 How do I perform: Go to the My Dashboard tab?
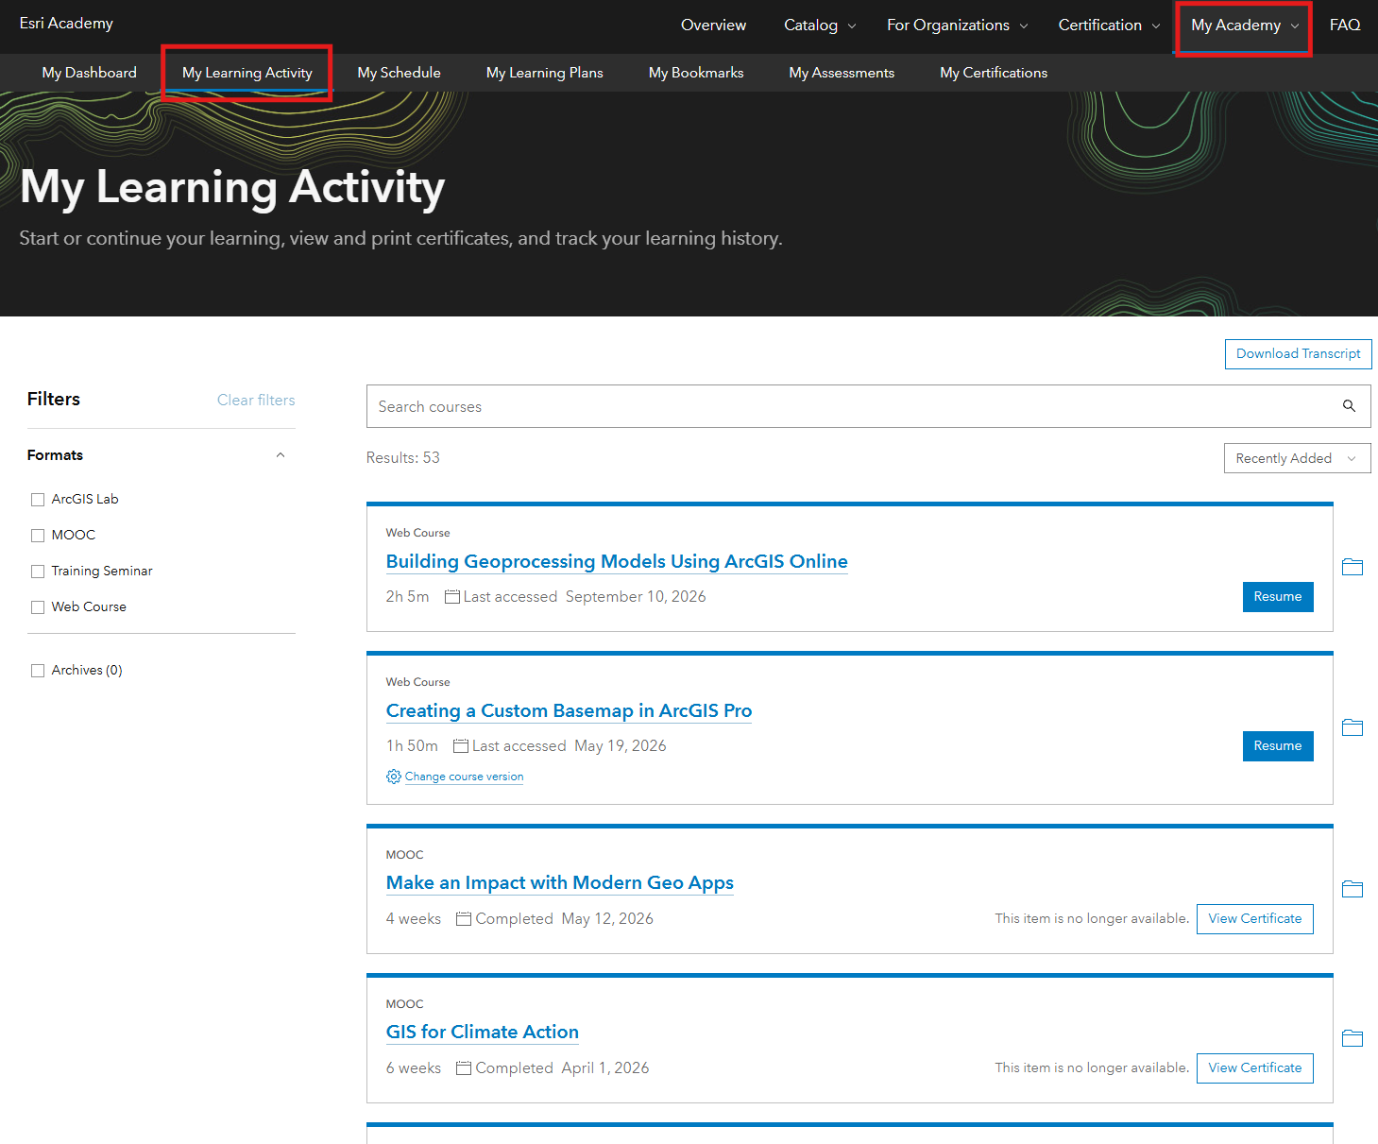click(x=90, y=73)
